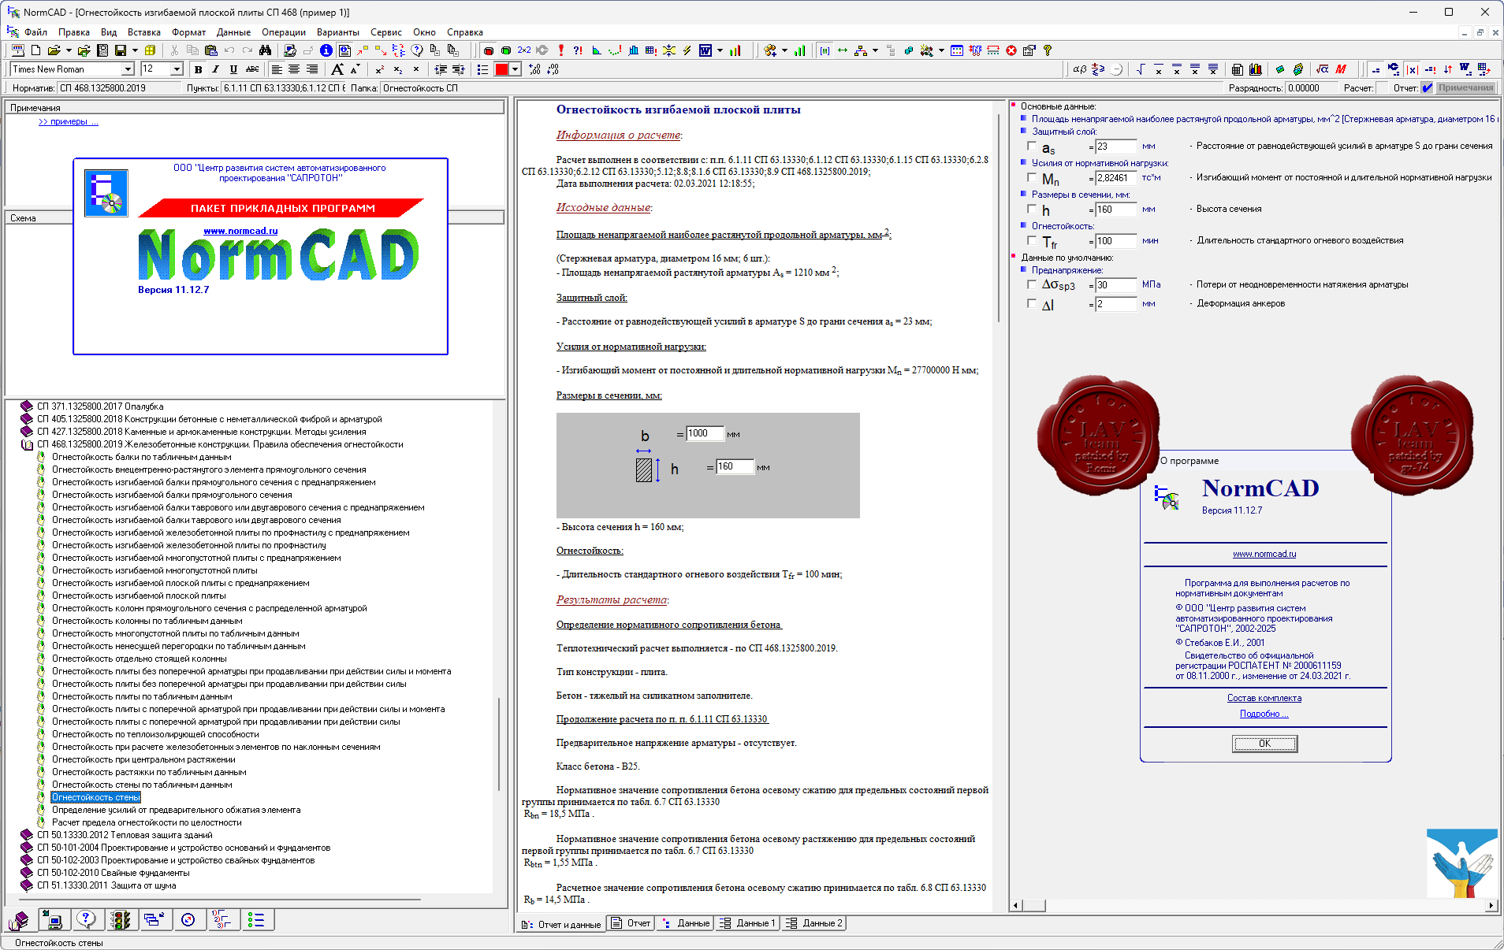Click the red text color swatch
Viewport: 1504px width, 950px height.
point(501,69)
